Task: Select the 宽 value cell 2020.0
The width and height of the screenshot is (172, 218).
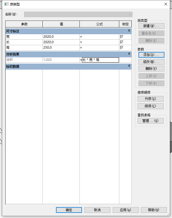Action: pyautogui.click(x=61, y=37)
